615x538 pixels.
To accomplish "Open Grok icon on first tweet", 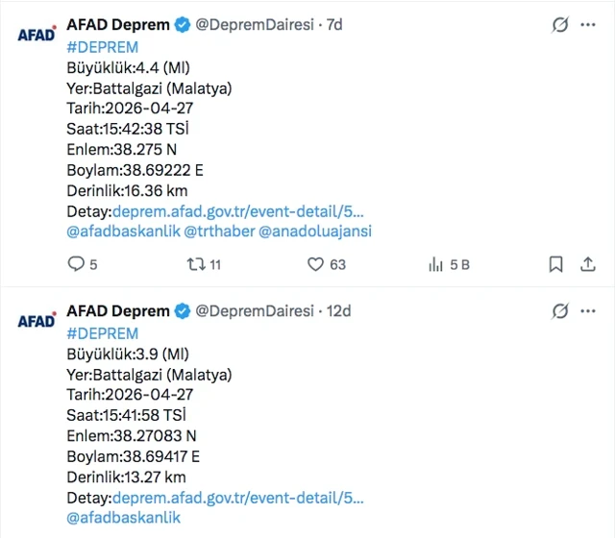I will point(559,25).
